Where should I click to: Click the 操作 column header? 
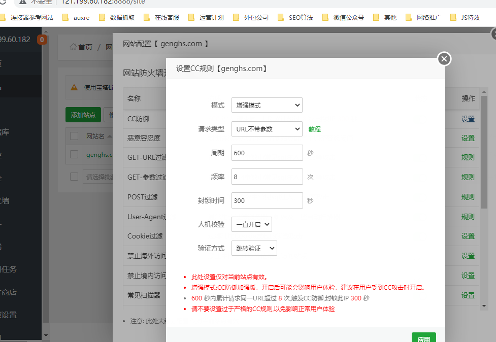(468, 98)
